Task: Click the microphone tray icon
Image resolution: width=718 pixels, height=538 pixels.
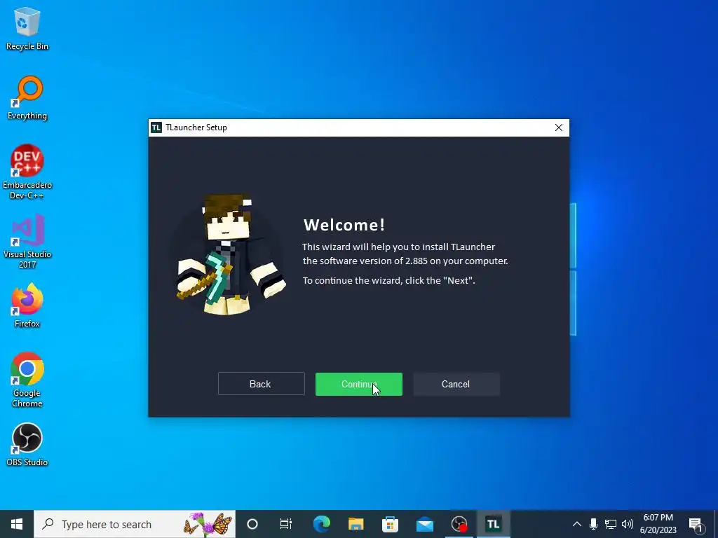Action: 593,524
